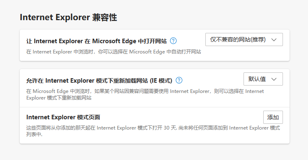
Task: Click description starting 在 Microsoft Edge 中浏览时
Action: click(x=145, y=95)
